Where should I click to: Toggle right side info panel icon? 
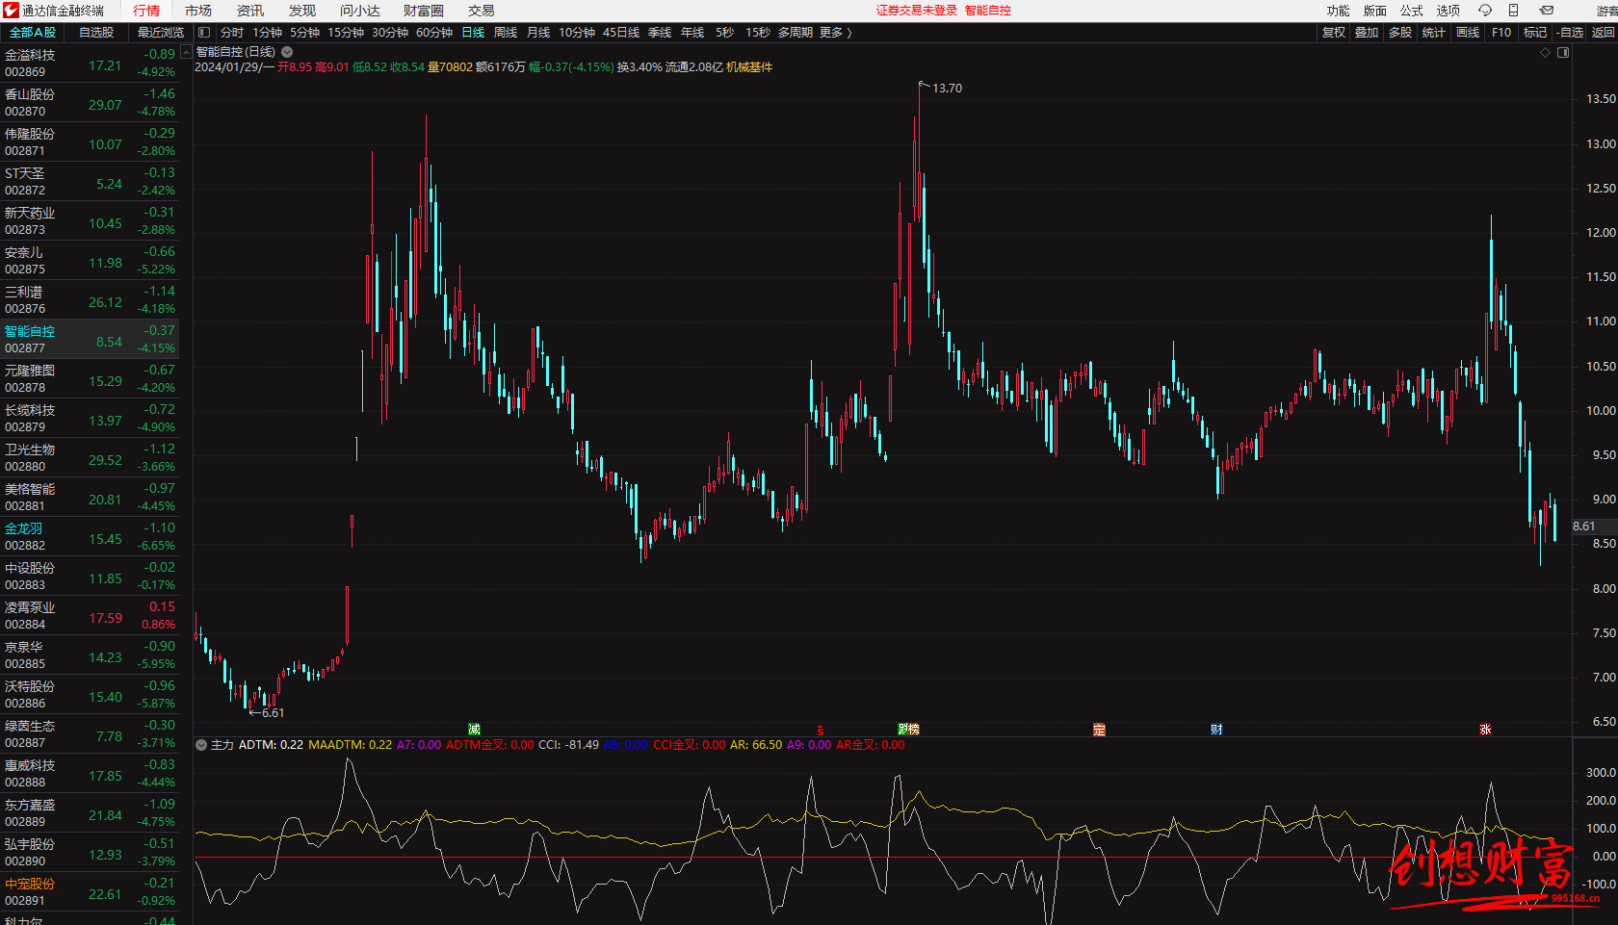1564,53
